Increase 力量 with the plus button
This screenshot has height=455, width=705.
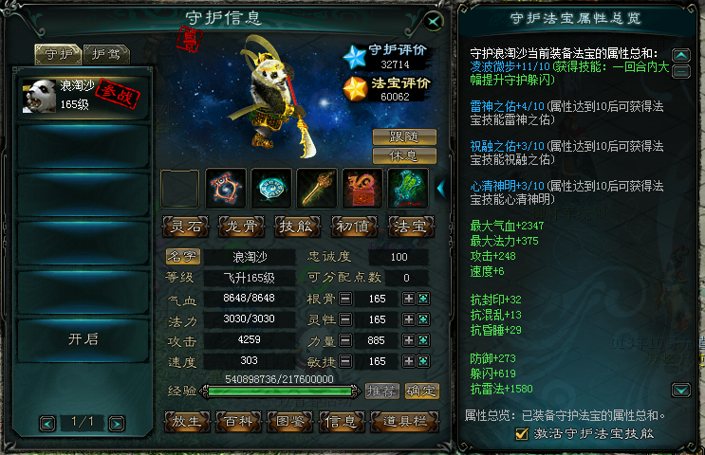(409, 340)
